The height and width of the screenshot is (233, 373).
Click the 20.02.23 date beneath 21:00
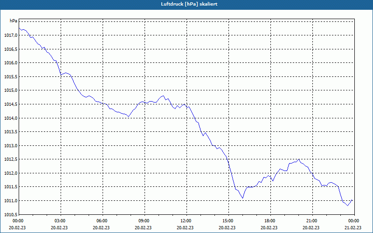[311, 227]
